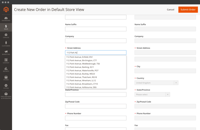Focus the billing Street Address field

tap(96, 53)
